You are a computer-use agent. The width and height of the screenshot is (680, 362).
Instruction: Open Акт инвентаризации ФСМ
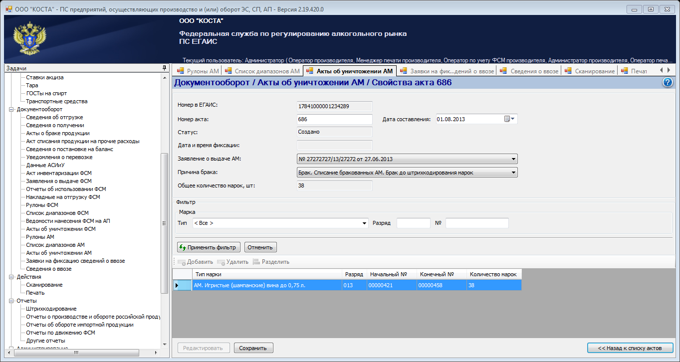pyautogui.click(x=59, y=173)
